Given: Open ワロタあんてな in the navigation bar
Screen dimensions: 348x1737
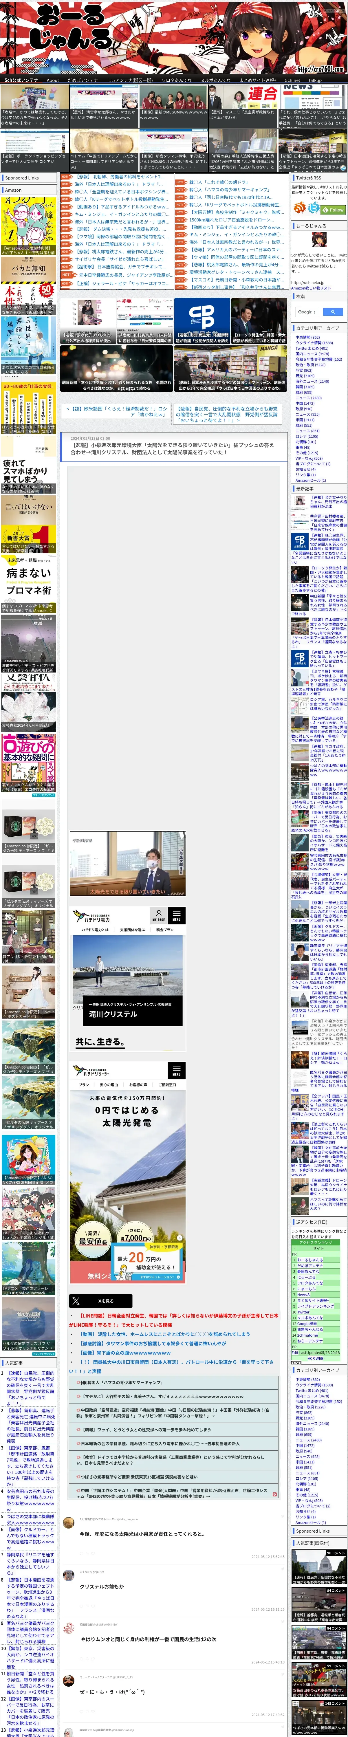Looking at the screenshot, I should pyautogui.click(x=177, y=80).
